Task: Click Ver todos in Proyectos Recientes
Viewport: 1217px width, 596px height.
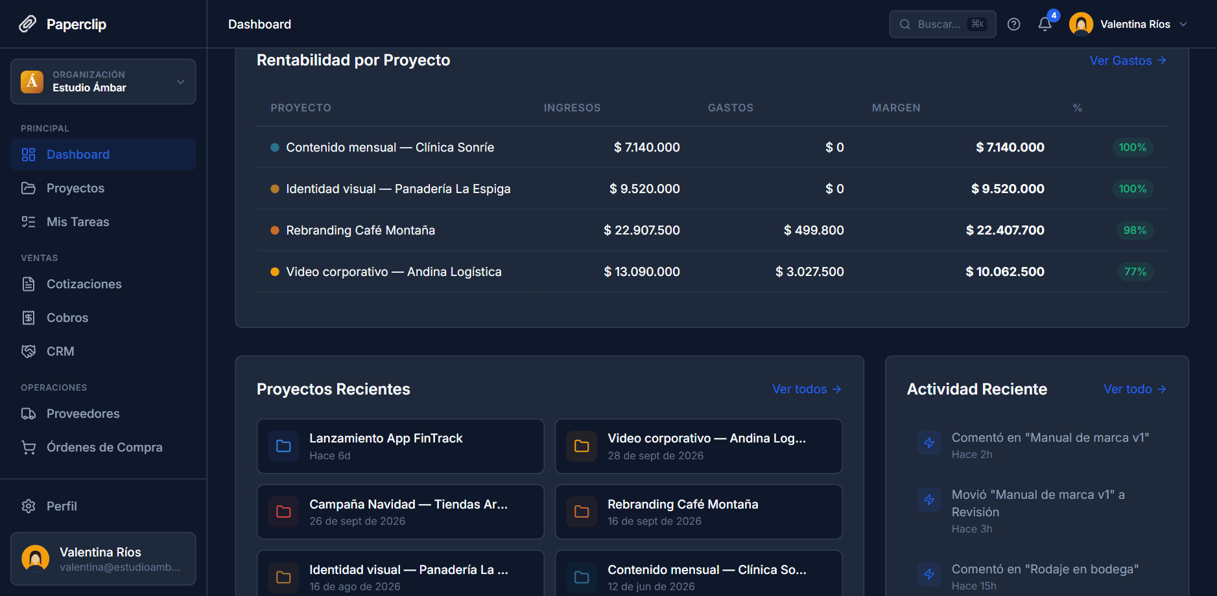Action: 807,389
